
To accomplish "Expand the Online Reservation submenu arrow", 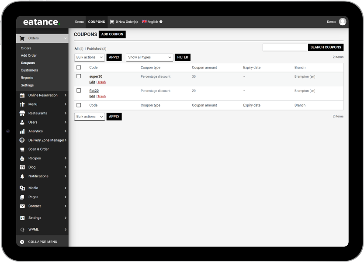I will pyautogui.click(x=66, y=95).
